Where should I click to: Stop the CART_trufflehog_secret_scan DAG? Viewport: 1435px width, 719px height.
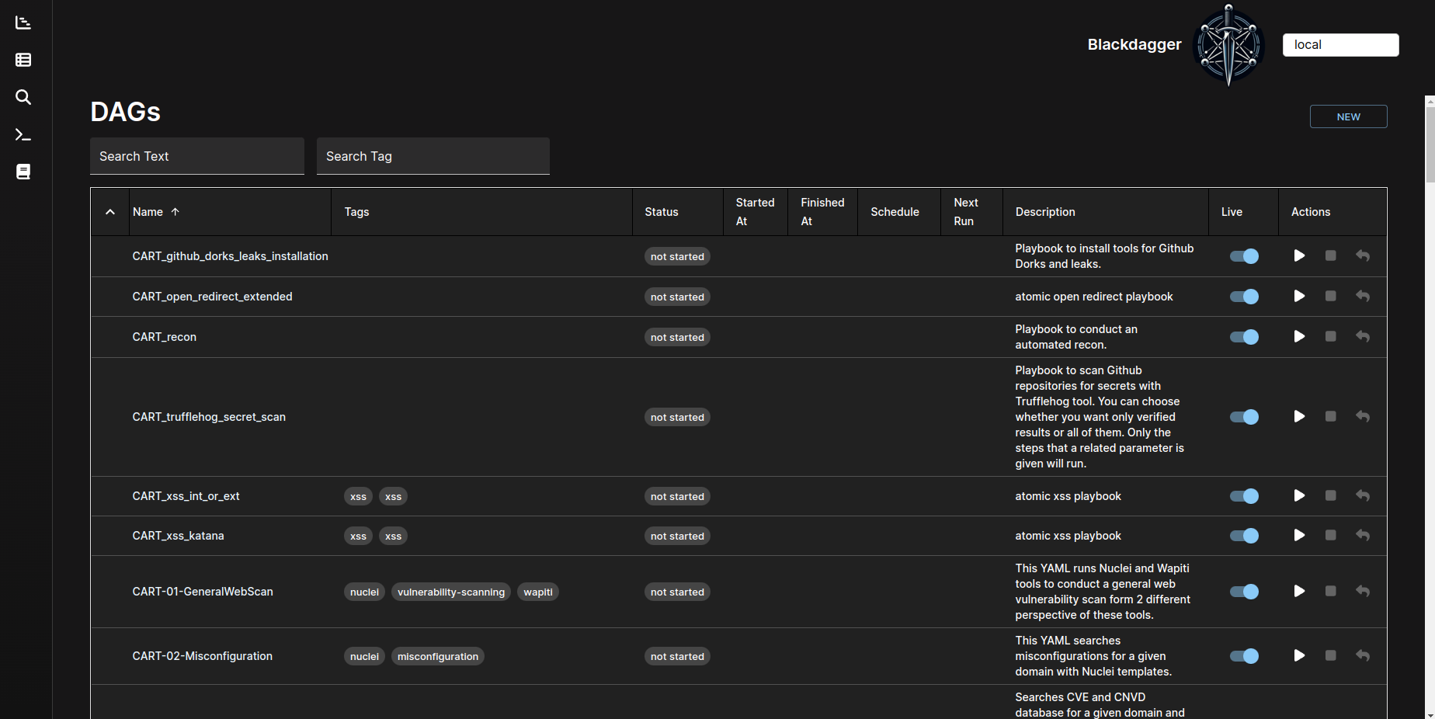[x=1331, y=416]
